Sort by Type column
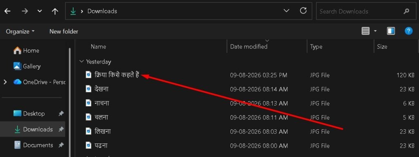This screenshot has width=419, height=157. point(316,47)
